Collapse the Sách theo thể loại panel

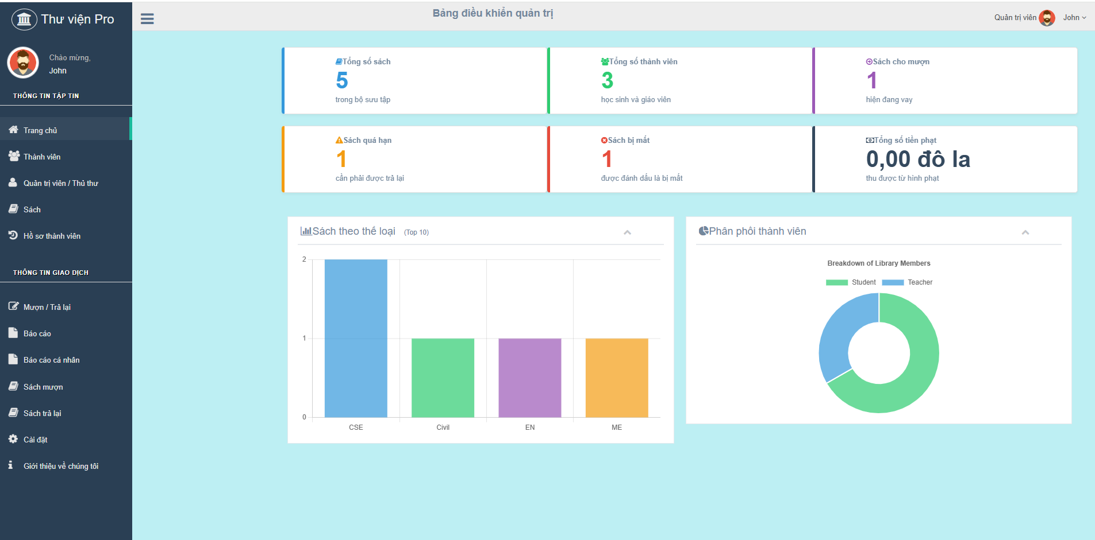click(x=627, y=232)
